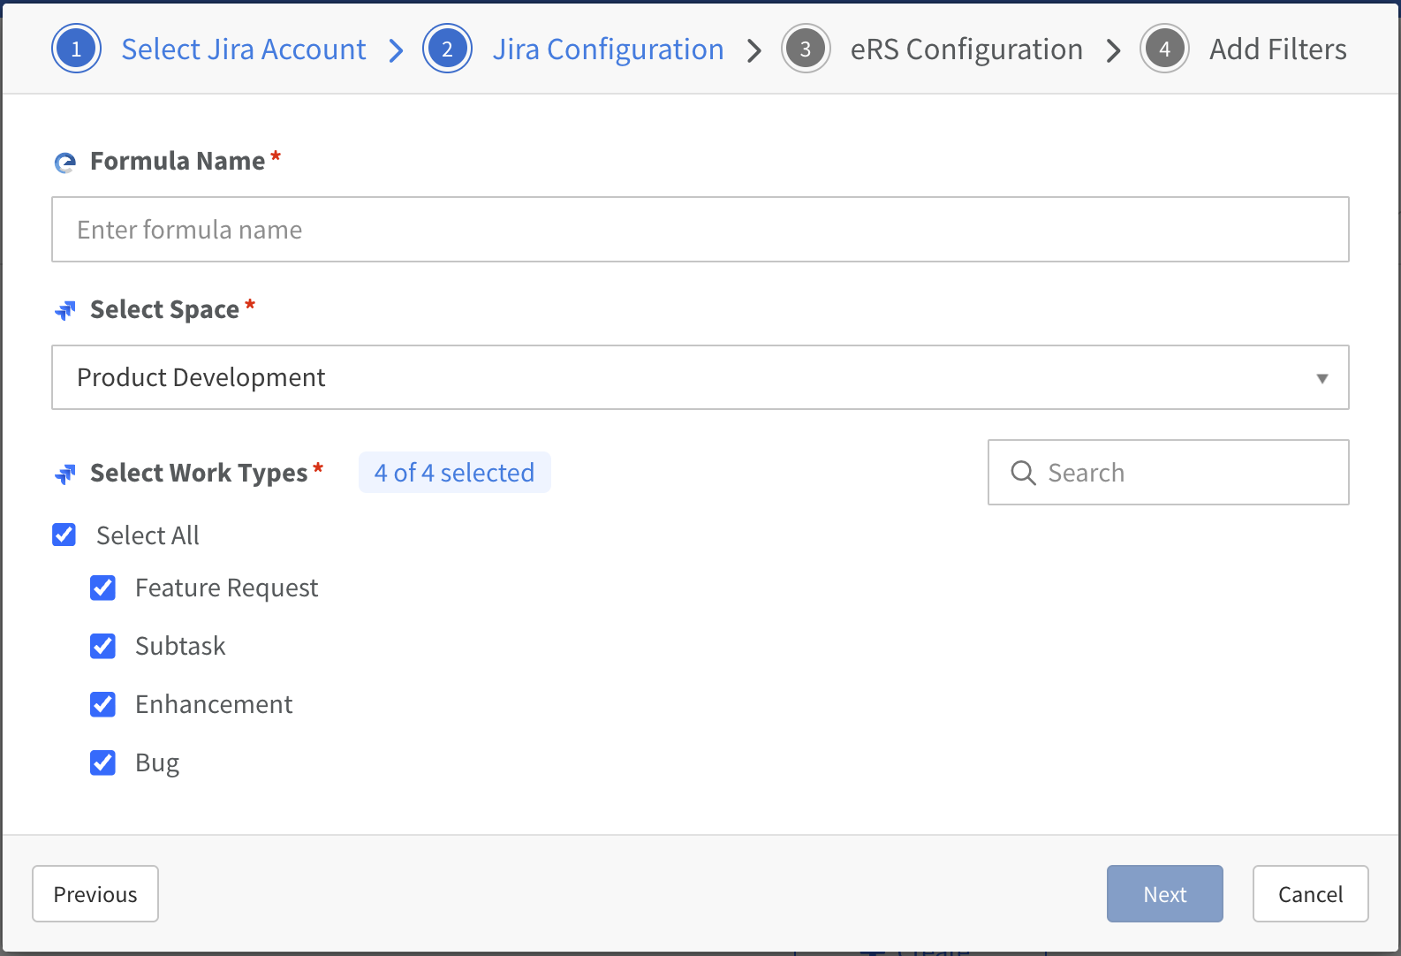This screenshot has height=956, width=1401.
Task: Click the 'Select Work Types' label
Action: (x=199, y=473)
